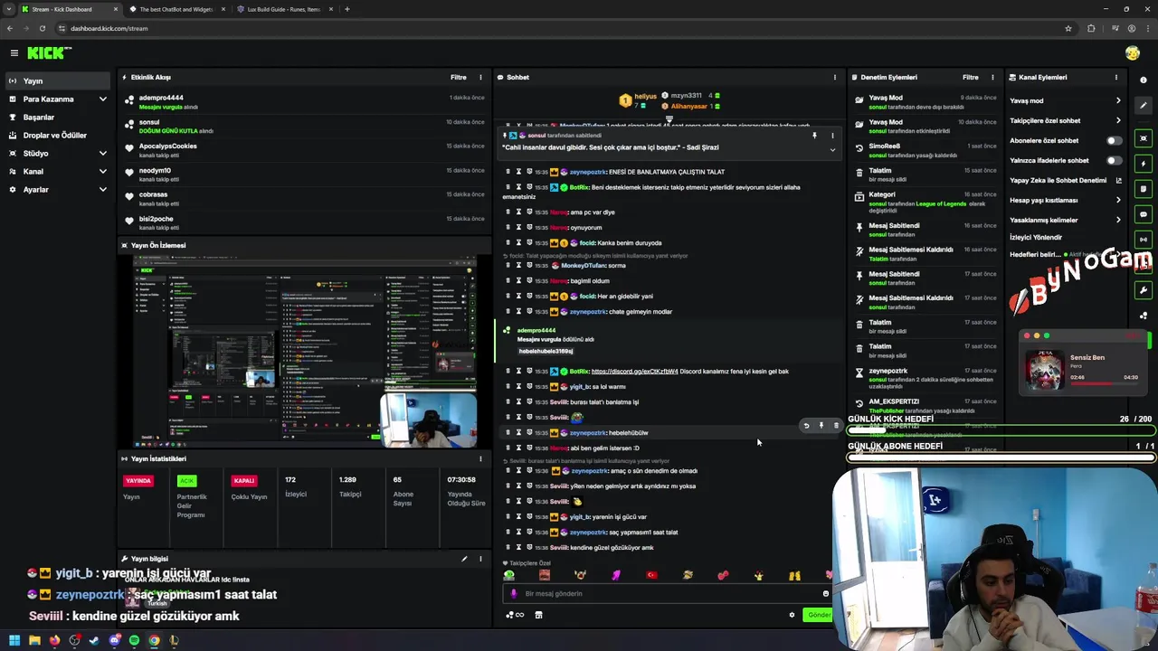
Task: Open Discord from the taskbar
Action: tap(114, 640)
